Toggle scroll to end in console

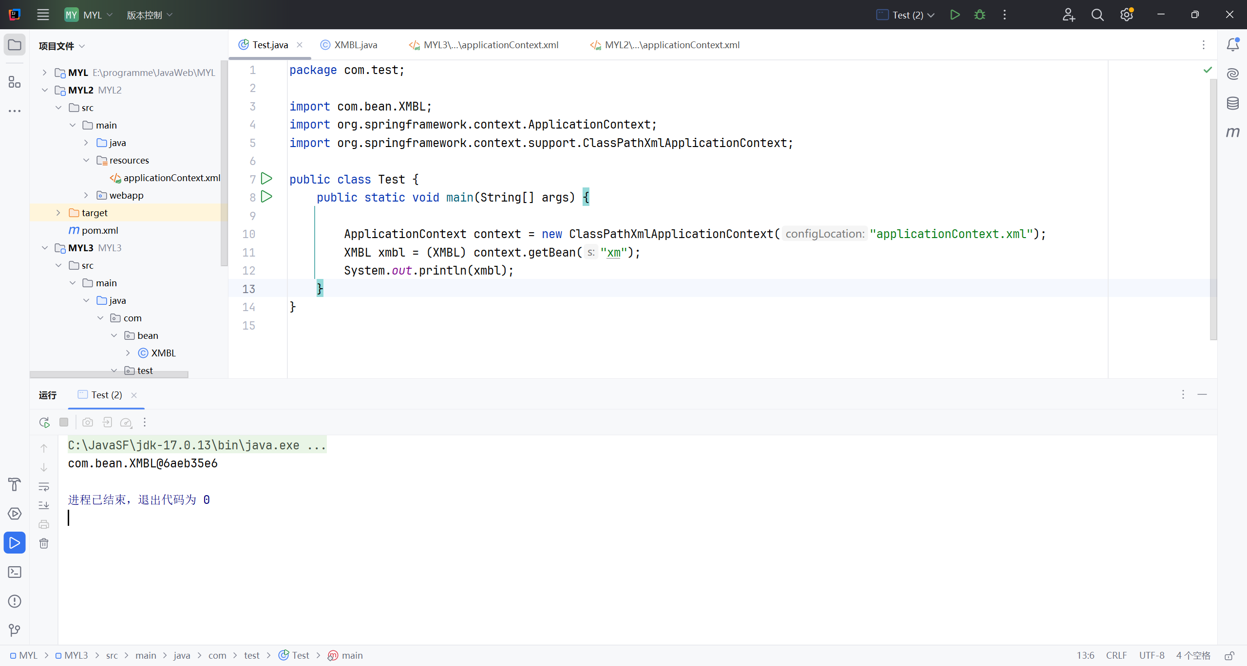click(x=44, y=505)
